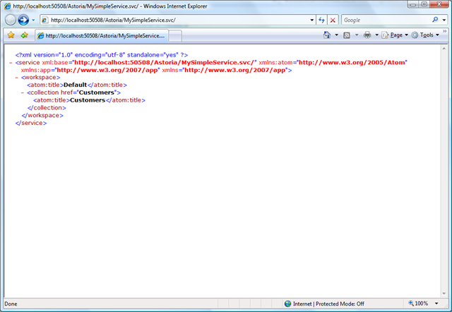Image resolution: width=452 pixels, height=312 pixels.
Task: Click the Internet Explorer title bar icon
Action: point(8,6)
